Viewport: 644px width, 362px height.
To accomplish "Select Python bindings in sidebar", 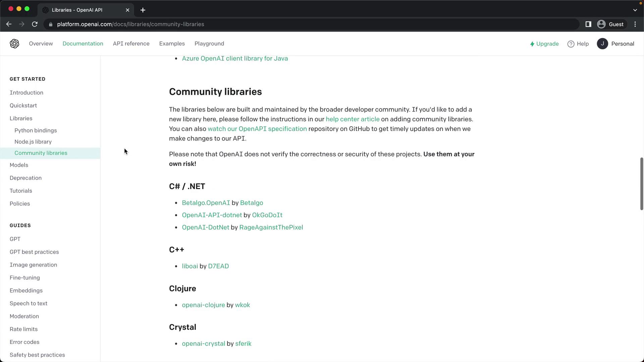I will (36, 130).
